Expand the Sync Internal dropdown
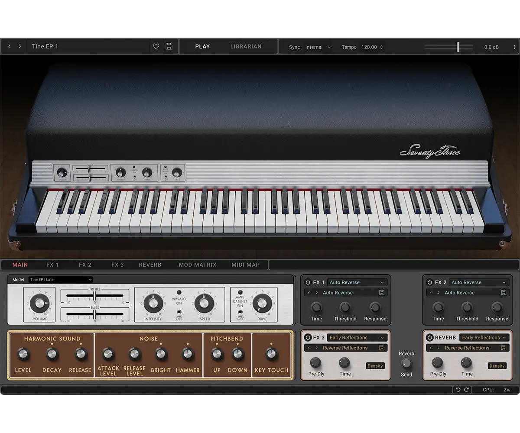520x433 pixels. (318, 47)
